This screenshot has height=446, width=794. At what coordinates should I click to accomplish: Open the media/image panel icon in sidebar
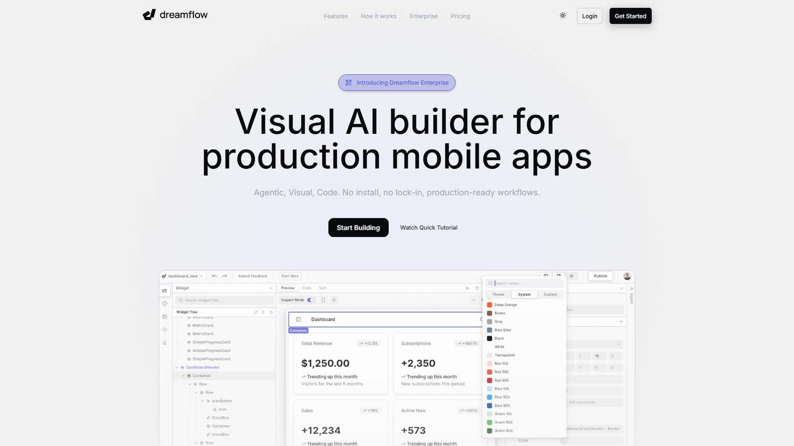pos(165,317)
